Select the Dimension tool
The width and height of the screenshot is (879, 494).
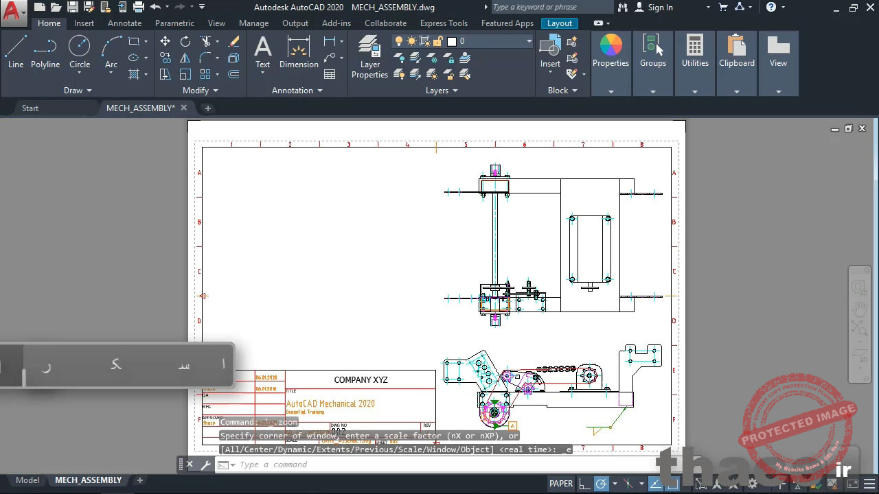(x=299, y=52)
